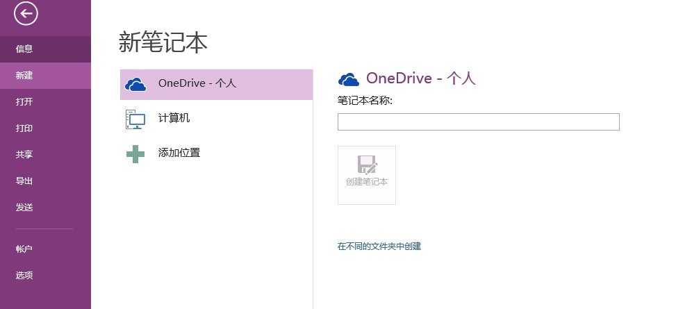Image resolution: width=692 pixels, height=309 pixels.
Task: Click the green plus 添加位置 icon
Action: click(x=135, y=153)
